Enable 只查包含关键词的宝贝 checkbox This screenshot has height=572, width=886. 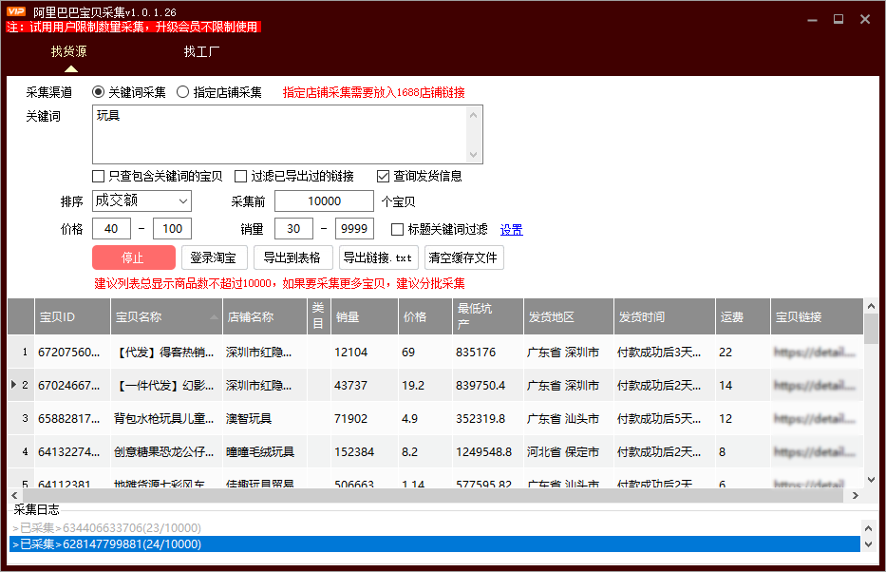(x=99, y=177)
